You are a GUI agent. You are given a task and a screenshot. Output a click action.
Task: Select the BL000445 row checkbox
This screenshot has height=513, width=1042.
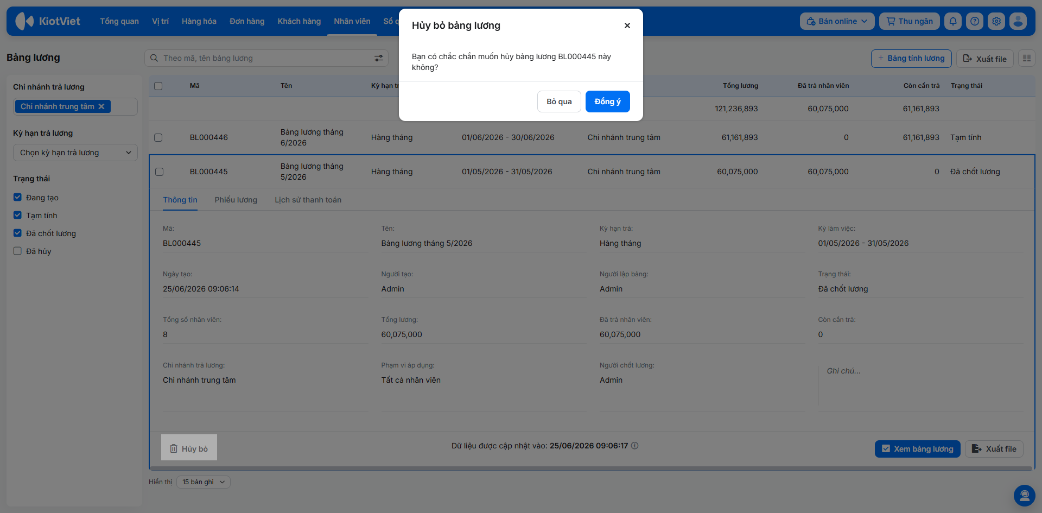pyautogui.click(x=159, y=172)
